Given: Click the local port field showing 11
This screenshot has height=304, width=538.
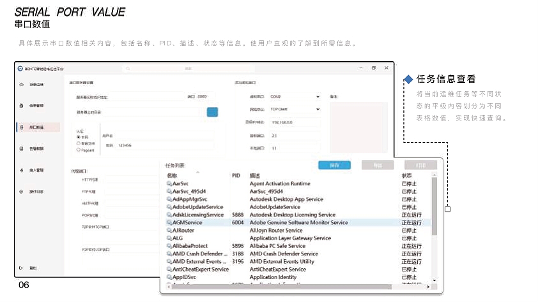Looking at the screenshot, I should pos(295,148).
